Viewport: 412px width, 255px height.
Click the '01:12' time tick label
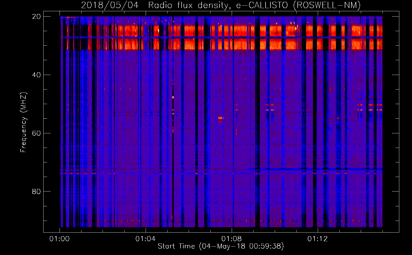tap(318, 239)
